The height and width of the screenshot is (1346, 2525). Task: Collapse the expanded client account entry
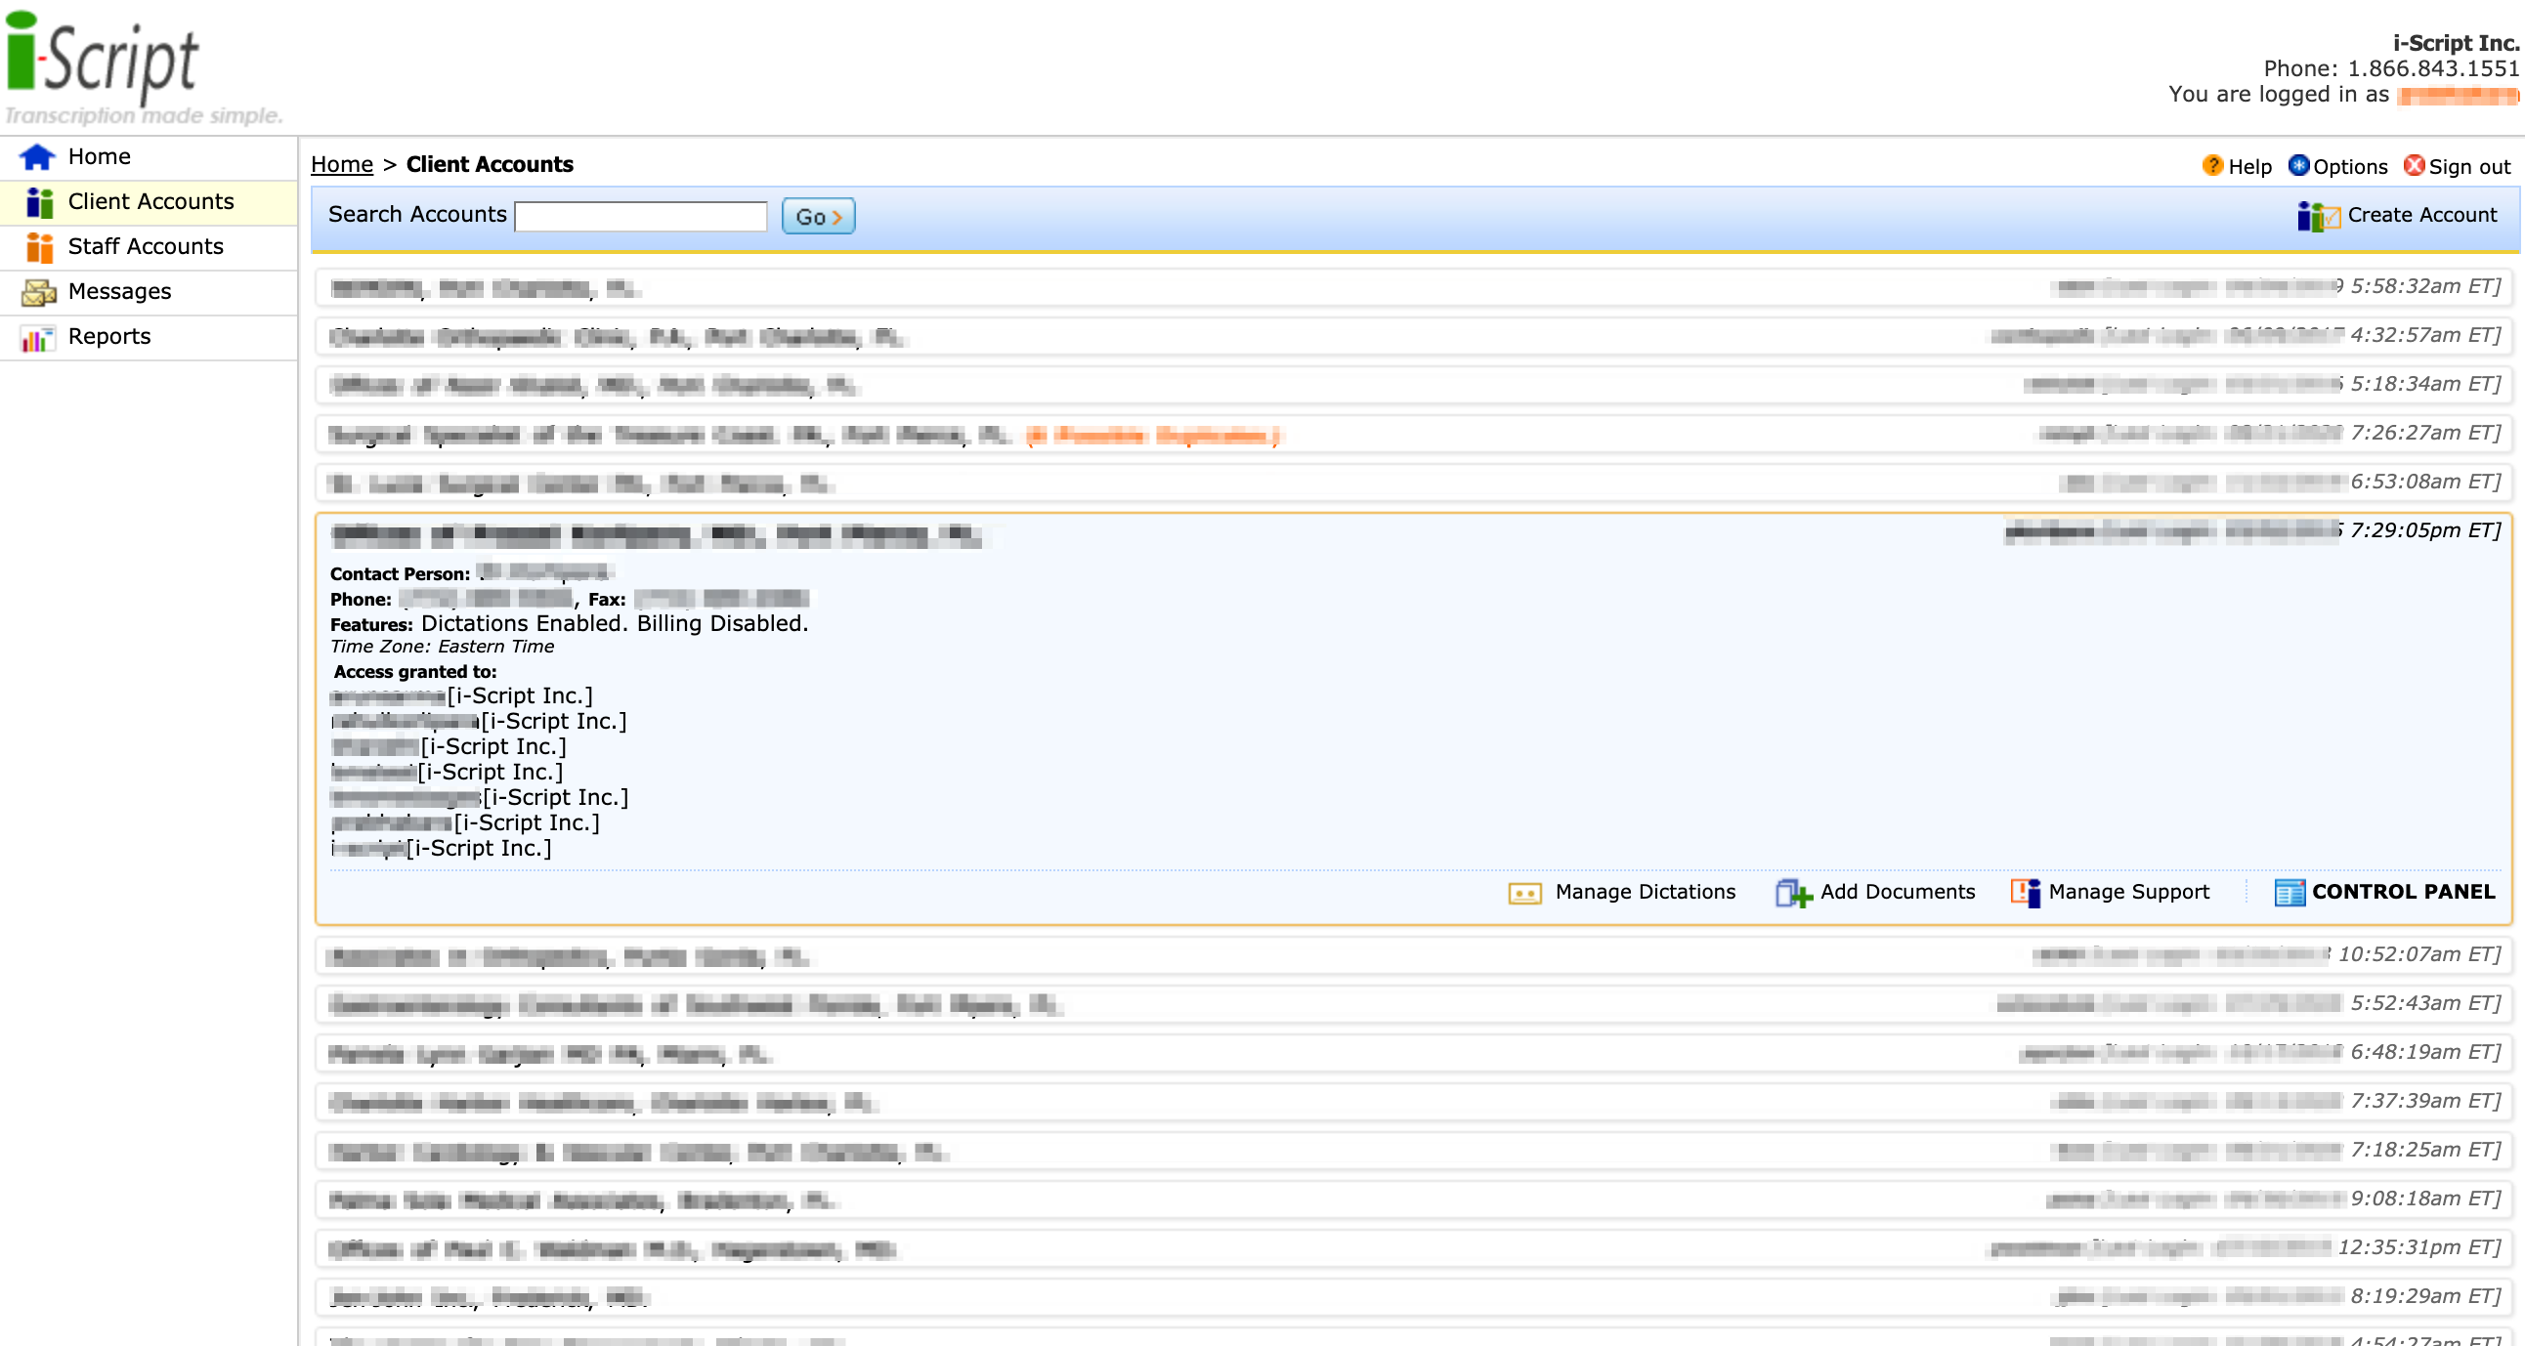657,535
